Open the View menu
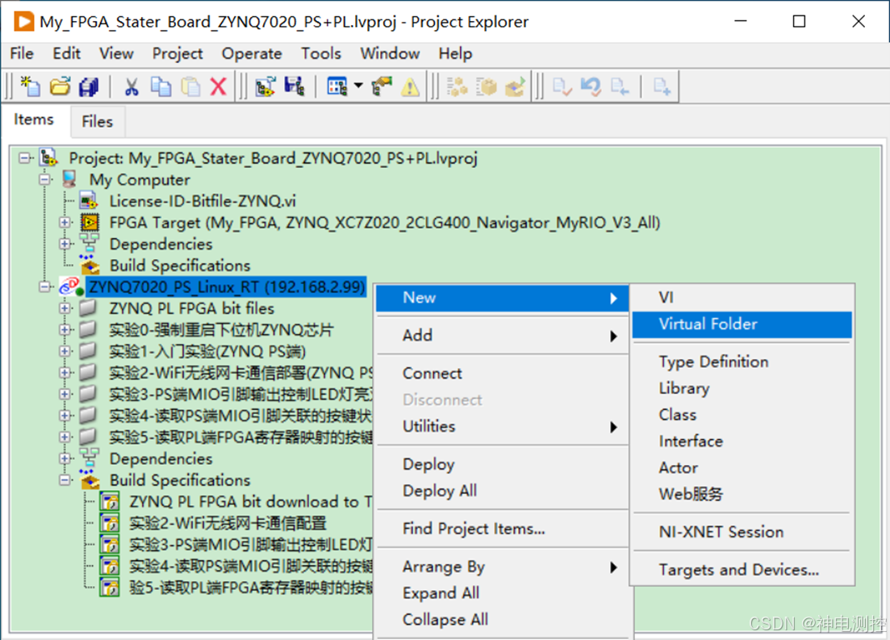This screenshot has height=640, width=890. tap(116, 53)
